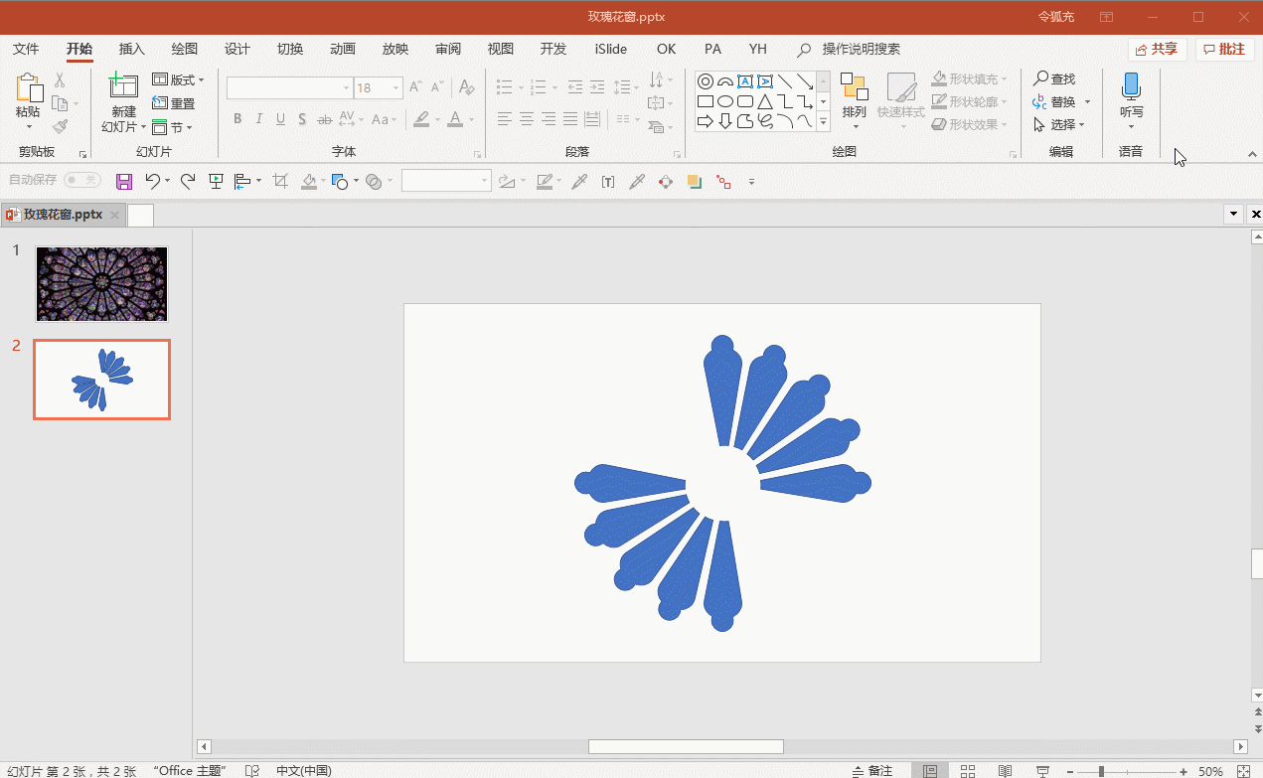
Task: Pick the text box shape in the gallery
Action: 744,81
